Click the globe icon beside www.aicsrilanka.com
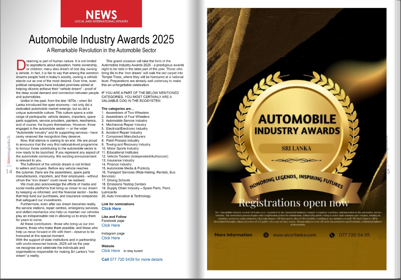Viewport: 401px width, 280px height. [x=266, y=235]
